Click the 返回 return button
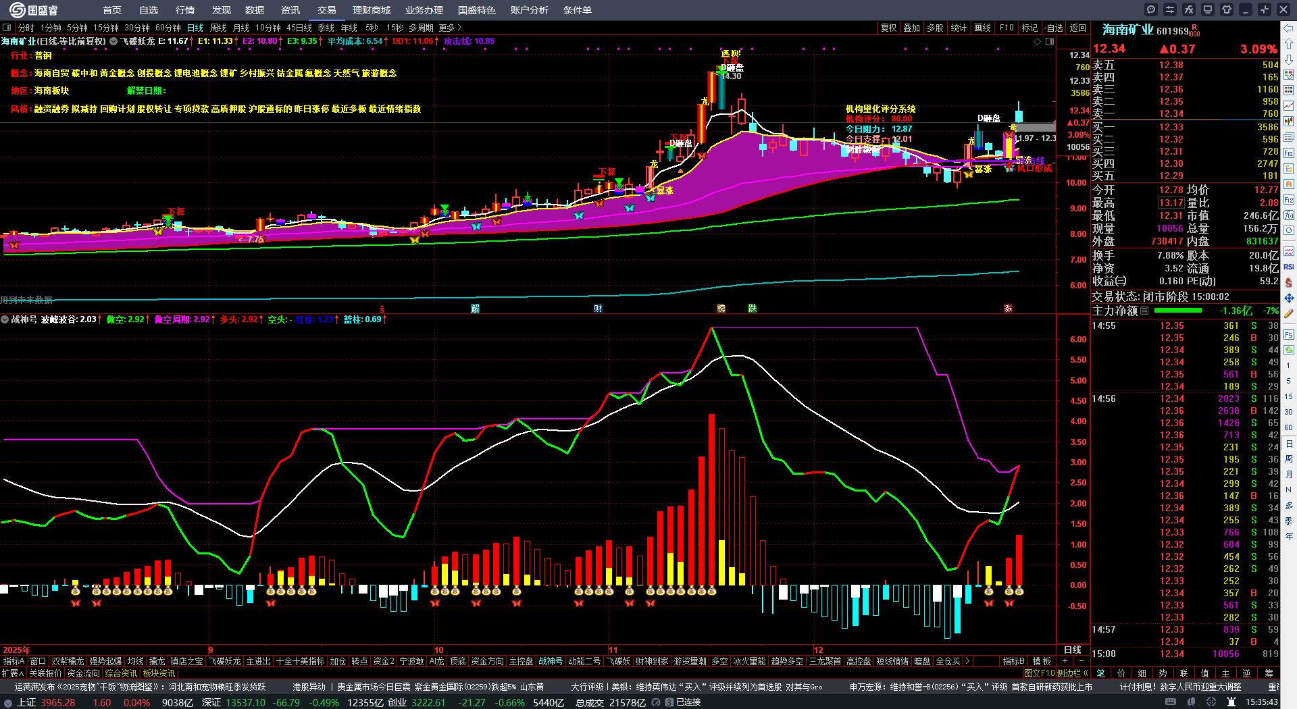Image resolution: width=1297 pixels, height=709 pixels. pyautogui.click(x=1078, y=28)
